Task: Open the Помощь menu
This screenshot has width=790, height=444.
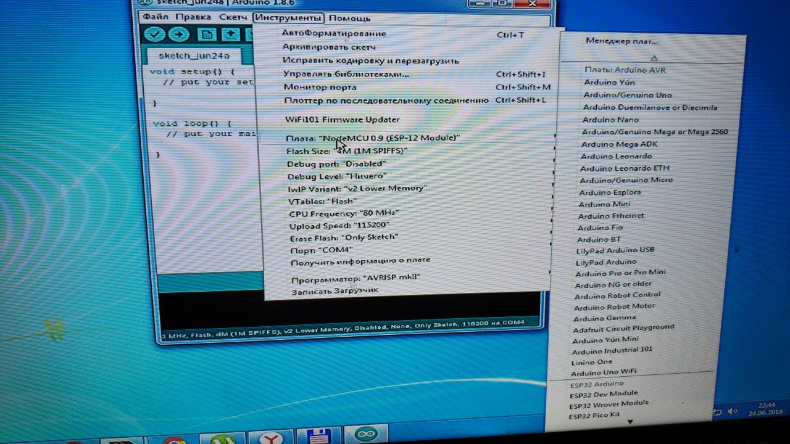Action: point(349,18)
